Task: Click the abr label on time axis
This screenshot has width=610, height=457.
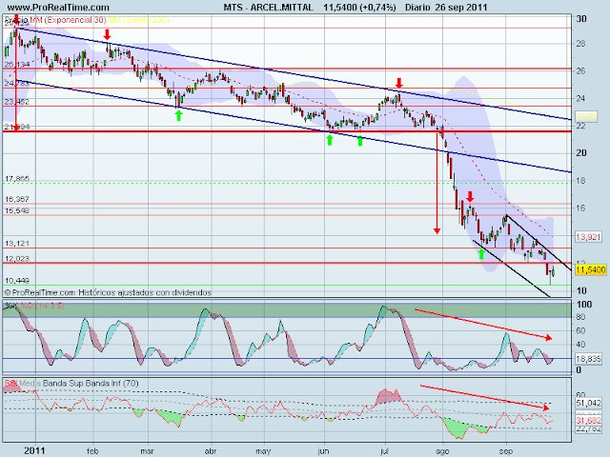Action: pos(210,451)
